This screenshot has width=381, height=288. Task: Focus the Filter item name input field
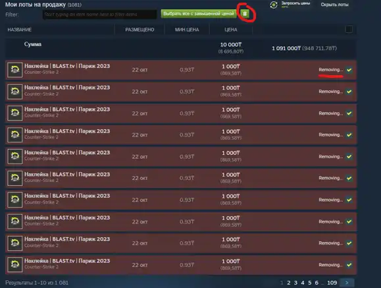[x=100, y=14]
